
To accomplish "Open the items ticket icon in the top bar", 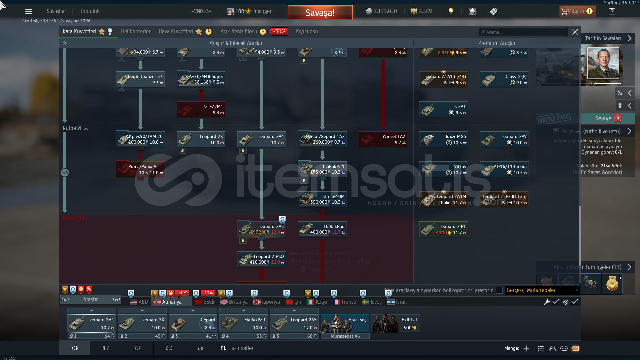I will tap(494, 11).
